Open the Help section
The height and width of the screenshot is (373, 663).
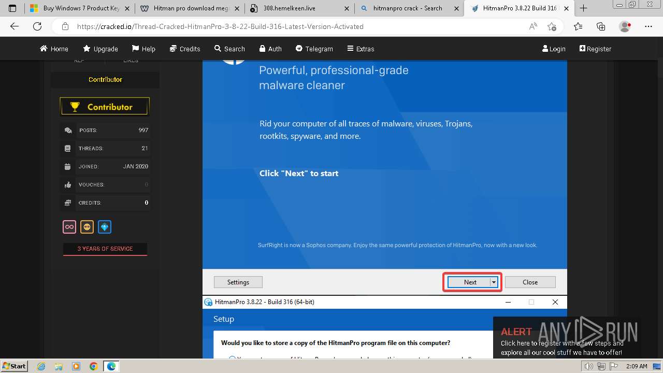(143, 49)
